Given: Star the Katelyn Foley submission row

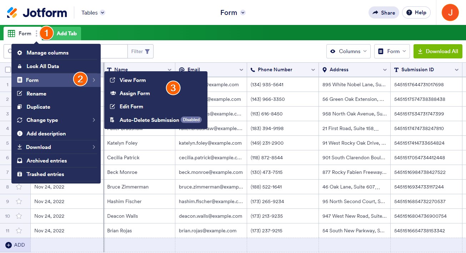Looking at the screenshot, I should click(19, 143).
